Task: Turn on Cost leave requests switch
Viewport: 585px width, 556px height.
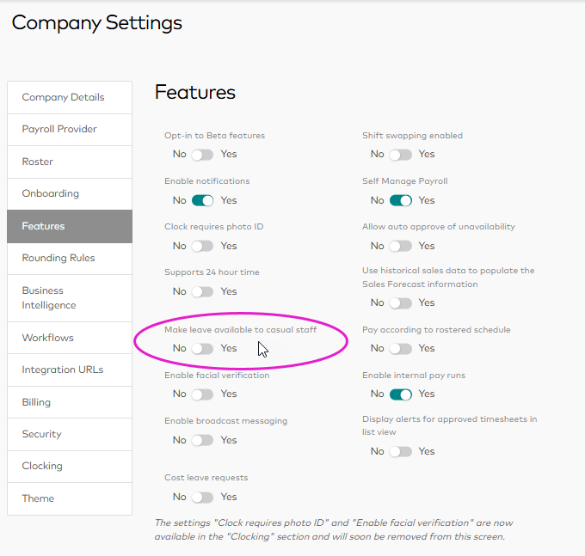Action: tap(202, 497)
